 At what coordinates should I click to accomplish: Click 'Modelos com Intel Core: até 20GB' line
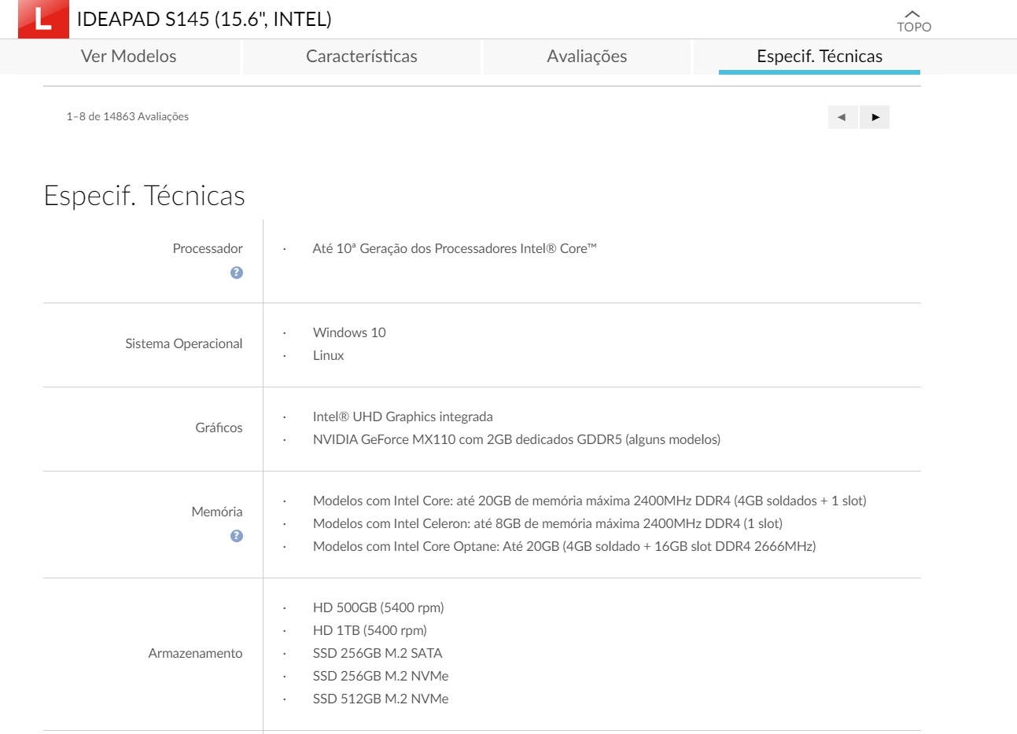click(590, 501)
